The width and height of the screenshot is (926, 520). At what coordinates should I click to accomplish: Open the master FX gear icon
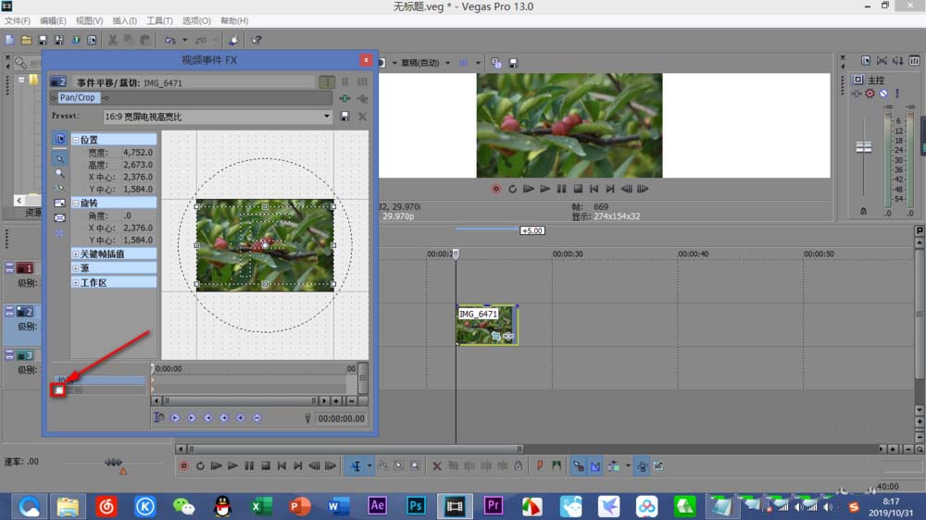click(x=870, y=93)
